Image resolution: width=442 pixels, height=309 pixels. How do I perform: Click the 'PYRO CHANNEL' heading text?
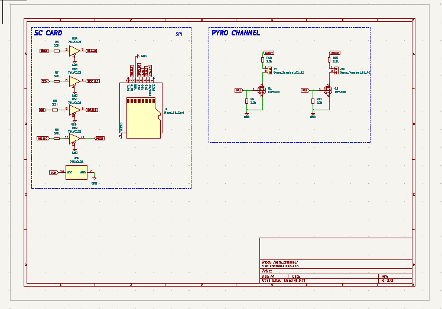(x=236, y=32)
